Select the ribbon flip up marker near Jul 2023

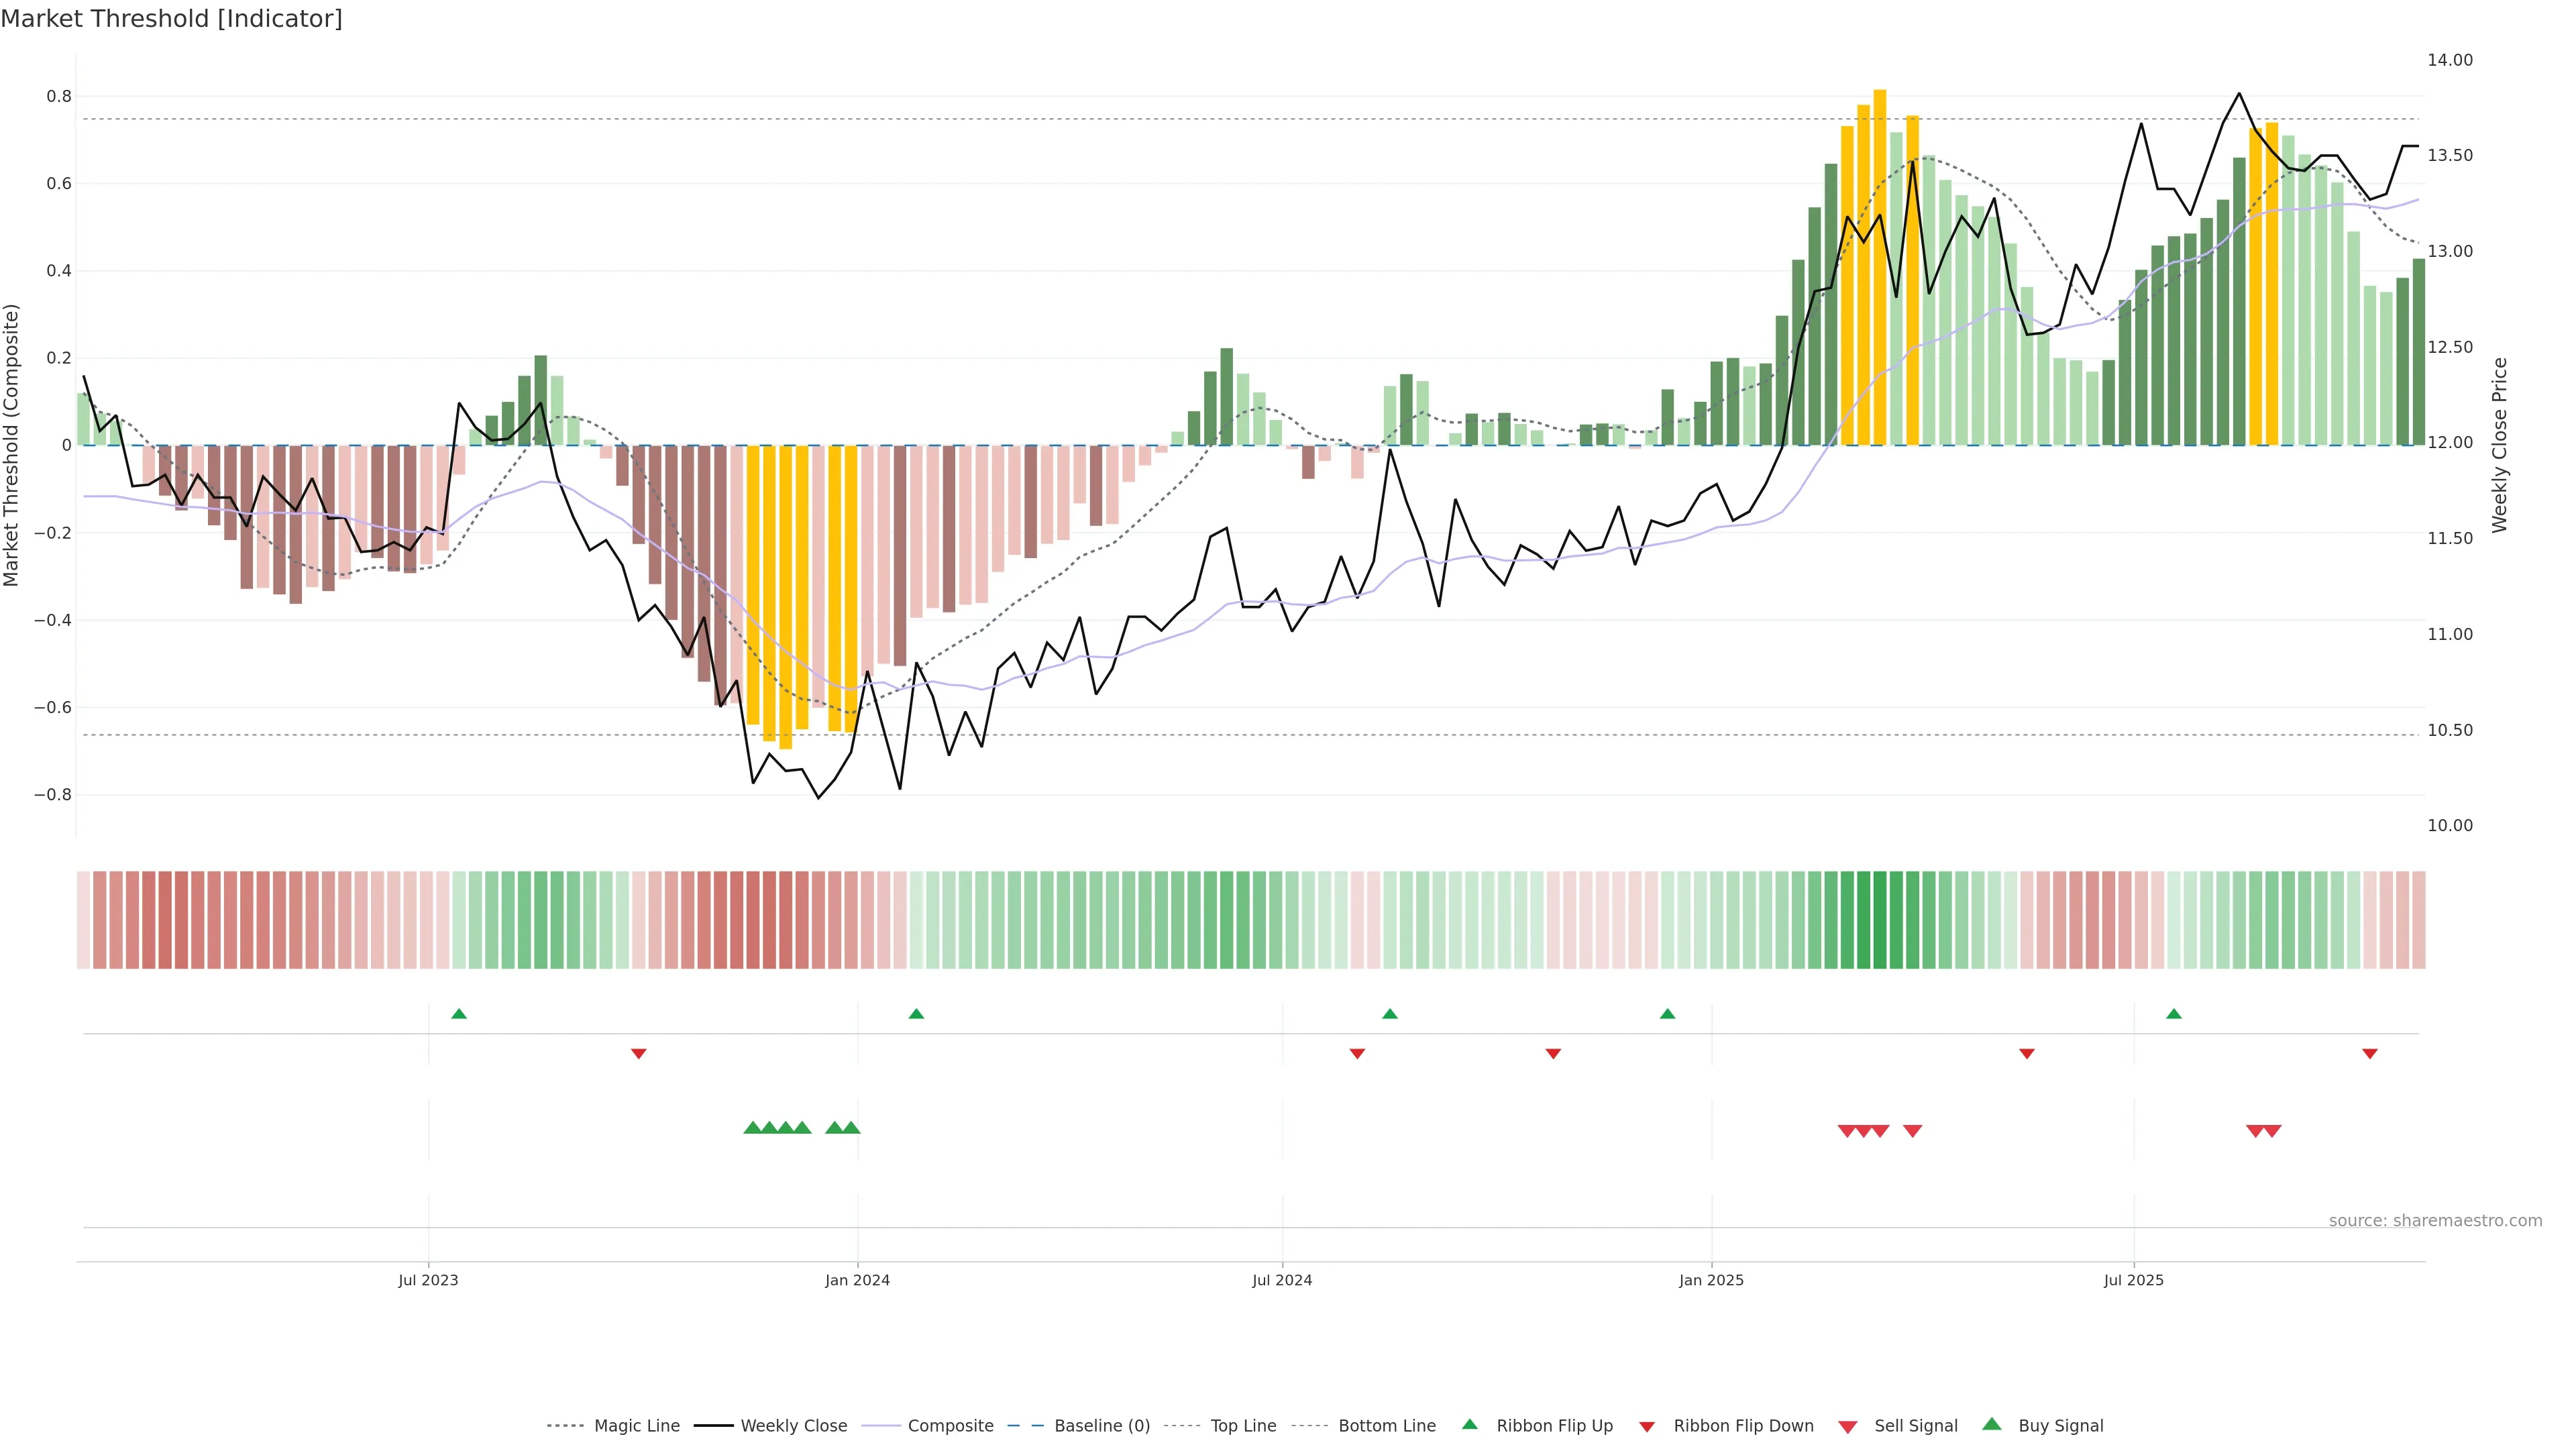[459, 1014]
